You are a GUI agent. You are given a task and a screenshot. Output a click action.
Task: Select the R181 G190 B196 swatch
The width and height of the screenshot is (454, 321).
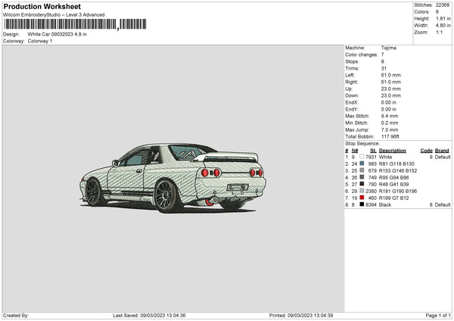coord(363,191)
